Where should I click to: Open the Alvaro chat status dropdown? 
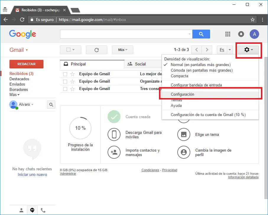(x=32, y=104)
